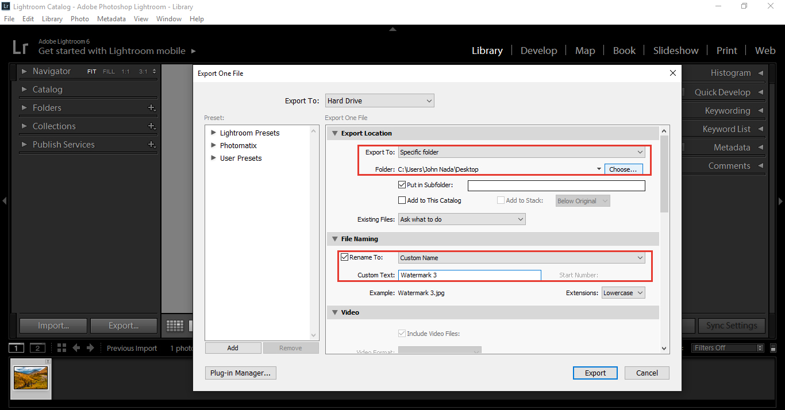Expand the Histogram panel
Image resolution: width=785 pixels, height=410 pixels.
pos(761,73)
